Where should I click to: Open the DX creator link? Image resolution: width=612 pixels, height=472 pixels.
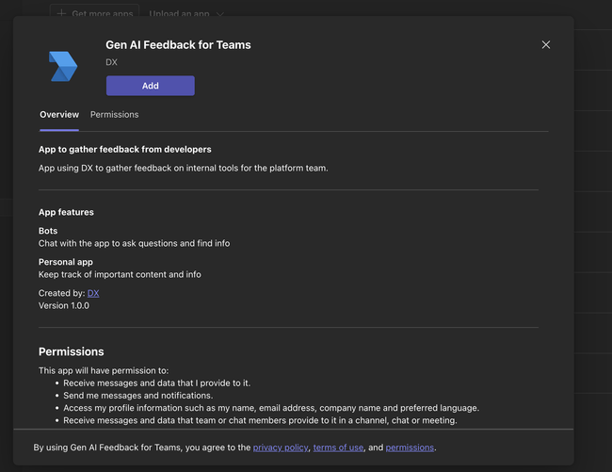[x=93, y=293]
